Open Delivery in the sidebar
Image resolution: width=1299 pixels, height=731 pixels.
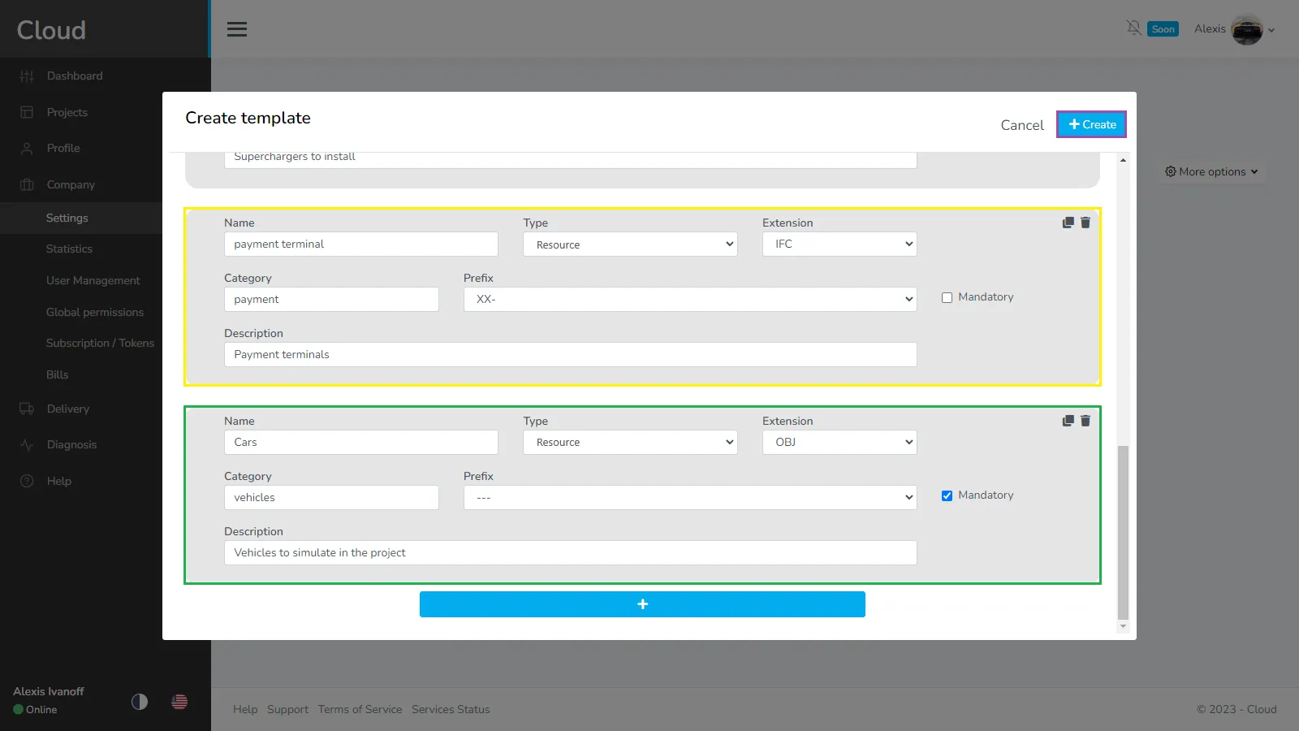(x=68, y=409)
